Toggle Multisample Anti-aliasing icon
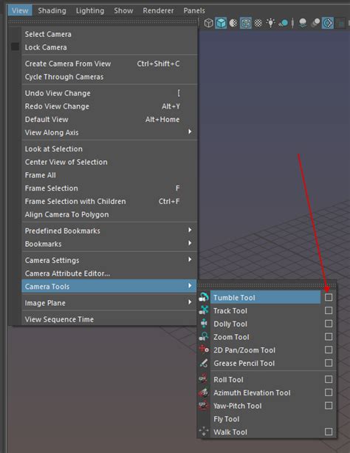Screen dimensions: 350x453 pos(328,23)
